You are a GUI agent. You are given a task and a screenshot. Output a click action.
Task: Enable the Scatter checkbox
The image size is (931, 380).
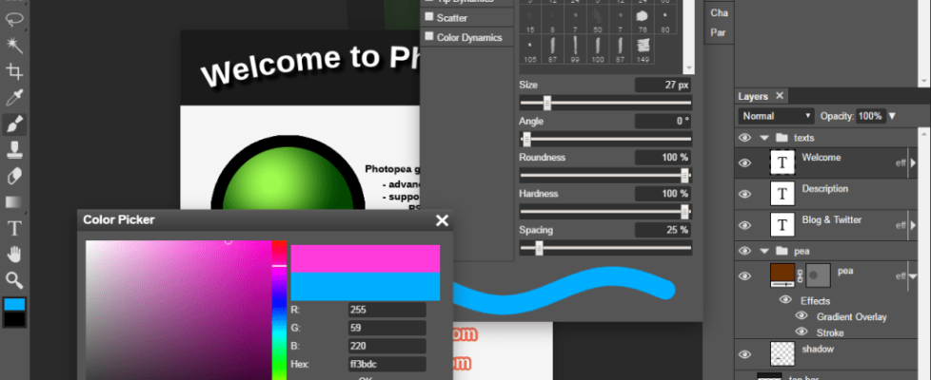pyautogui.click(x=429, y=18)
